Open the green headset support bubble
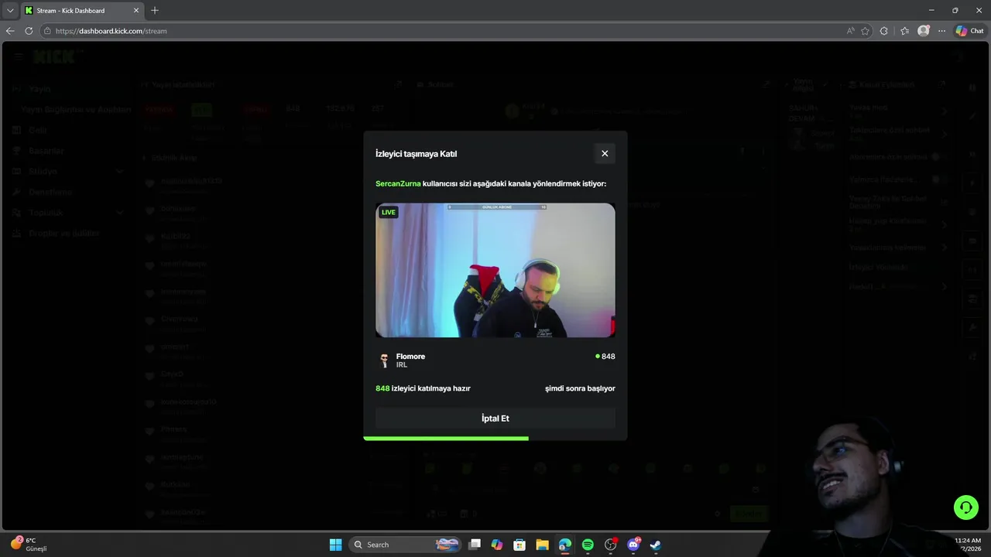The image size is (991, 557). [x=966, y=507]
